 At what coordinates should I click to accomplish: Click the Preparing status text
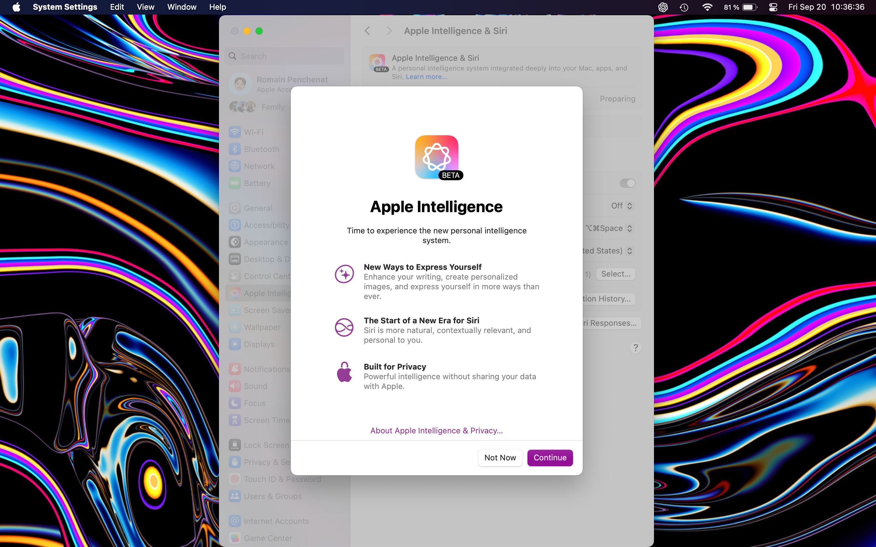point(617,99)
